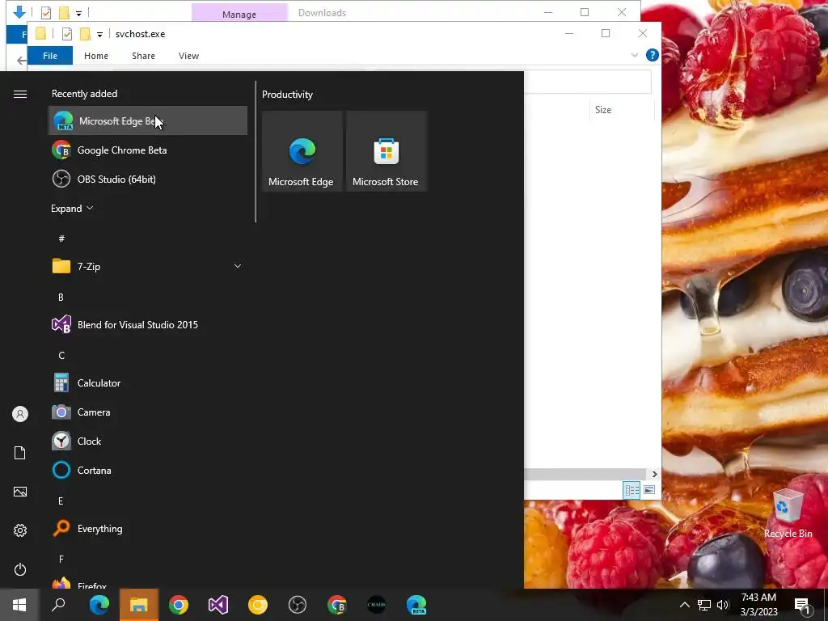The height and width of the screenshot is (621, 828).
Task: Toggle the Start menu hamburger navigation
Action: 20,94
